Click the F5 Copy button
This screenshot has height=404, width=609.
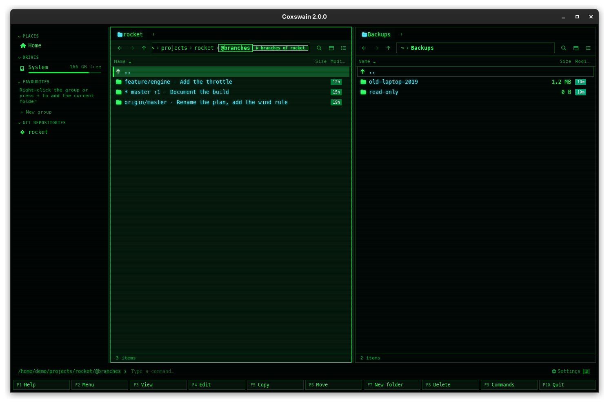(275, 385)
